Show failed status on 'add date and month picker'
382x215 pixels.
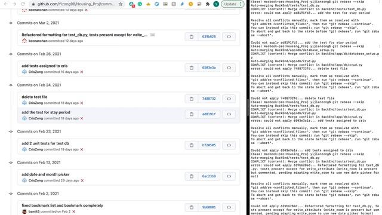coord(82,180)
